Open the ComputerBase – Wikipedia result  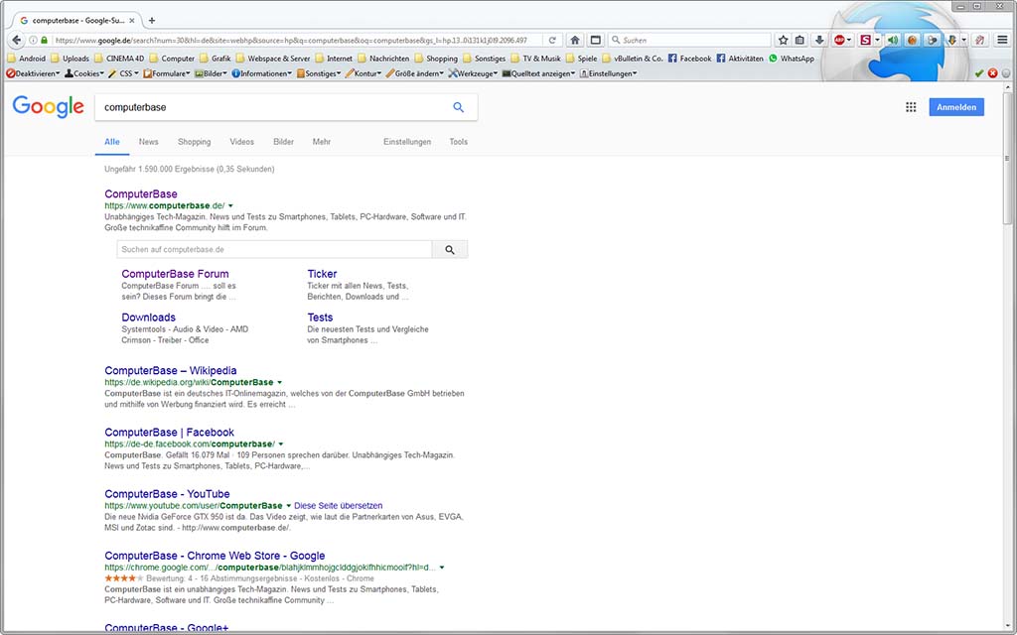171,371
